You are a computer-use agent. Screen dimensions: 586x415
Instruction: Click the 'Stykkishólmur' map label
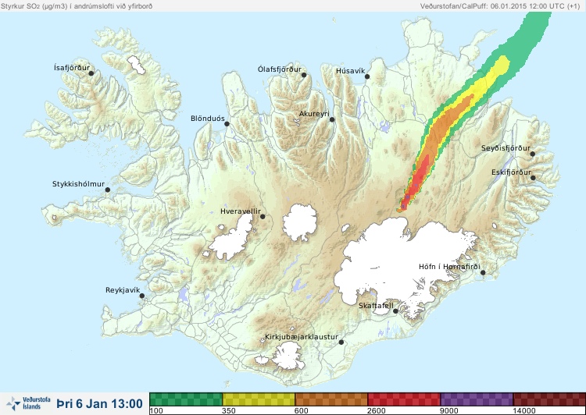click(78, 184)
